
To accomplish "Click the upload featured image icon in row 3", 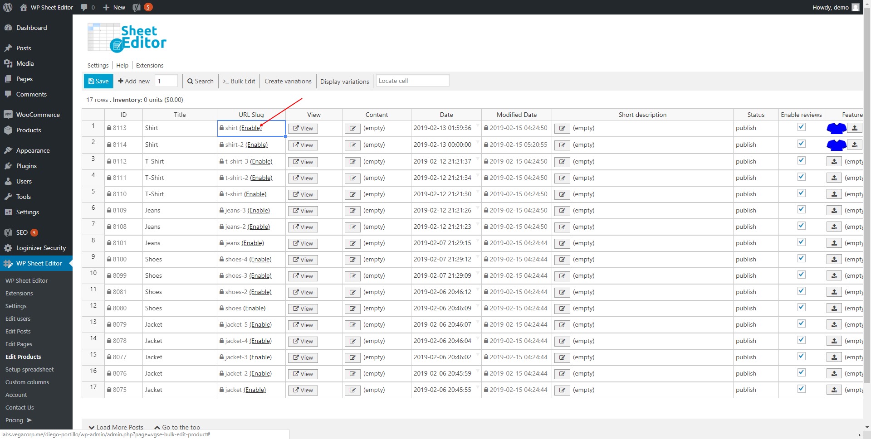I will [x=834, y=161].
